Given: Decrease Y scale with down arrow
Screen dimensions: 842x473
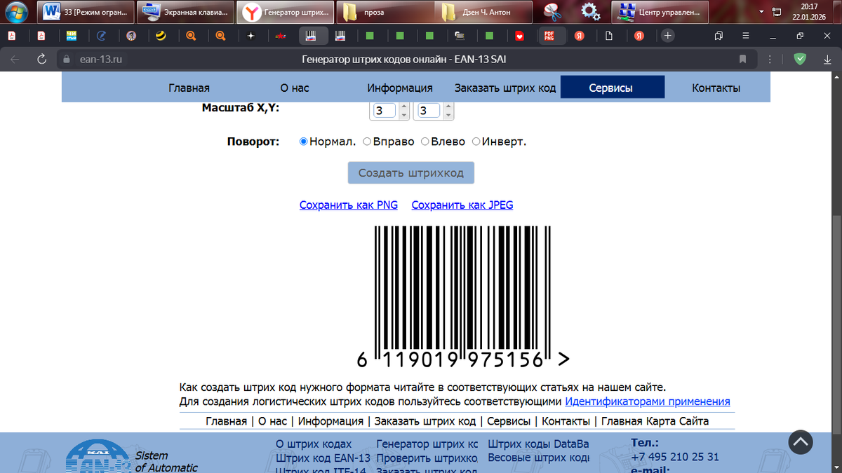Looking at the screenshot, I should click(448, 115).
